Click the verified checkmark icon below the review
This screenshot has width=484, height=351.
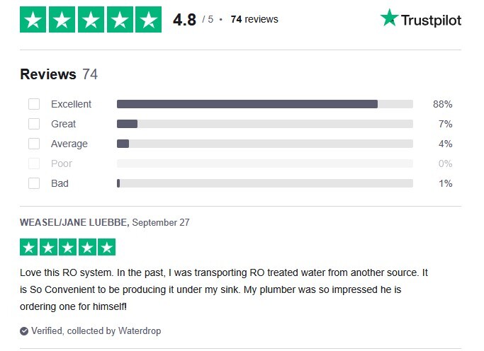pyautogui.click(x=24, y=330)
